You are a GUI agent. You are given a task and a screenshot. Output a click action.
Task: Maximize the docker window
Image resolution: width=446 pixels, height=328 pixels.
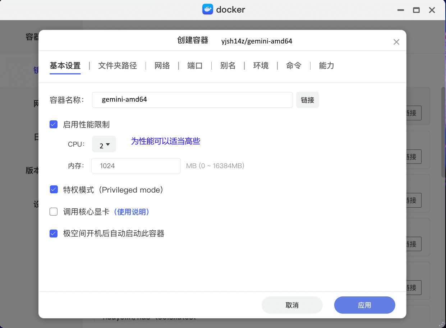point(416,10)
